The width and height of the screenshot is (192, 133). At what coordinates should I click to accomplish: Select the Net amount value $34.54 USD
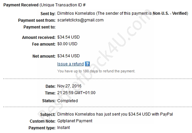tap(68, 56)
